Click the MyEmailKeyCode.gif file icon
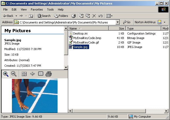The width and height of the screenshot is (170, 120). tap(71, 42)
